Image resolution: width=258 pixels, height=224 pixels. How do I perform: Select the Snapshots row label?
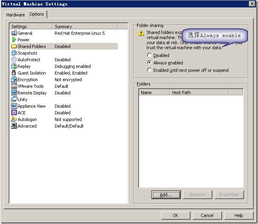[27, 53]
